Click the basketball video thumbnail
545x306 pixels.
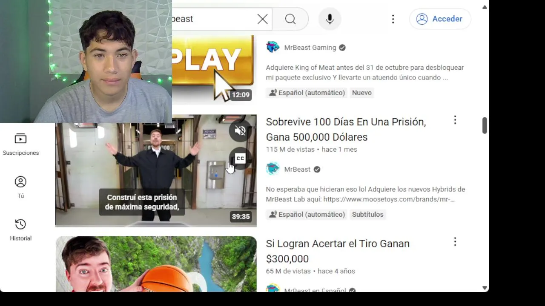(x=156, y=264)
